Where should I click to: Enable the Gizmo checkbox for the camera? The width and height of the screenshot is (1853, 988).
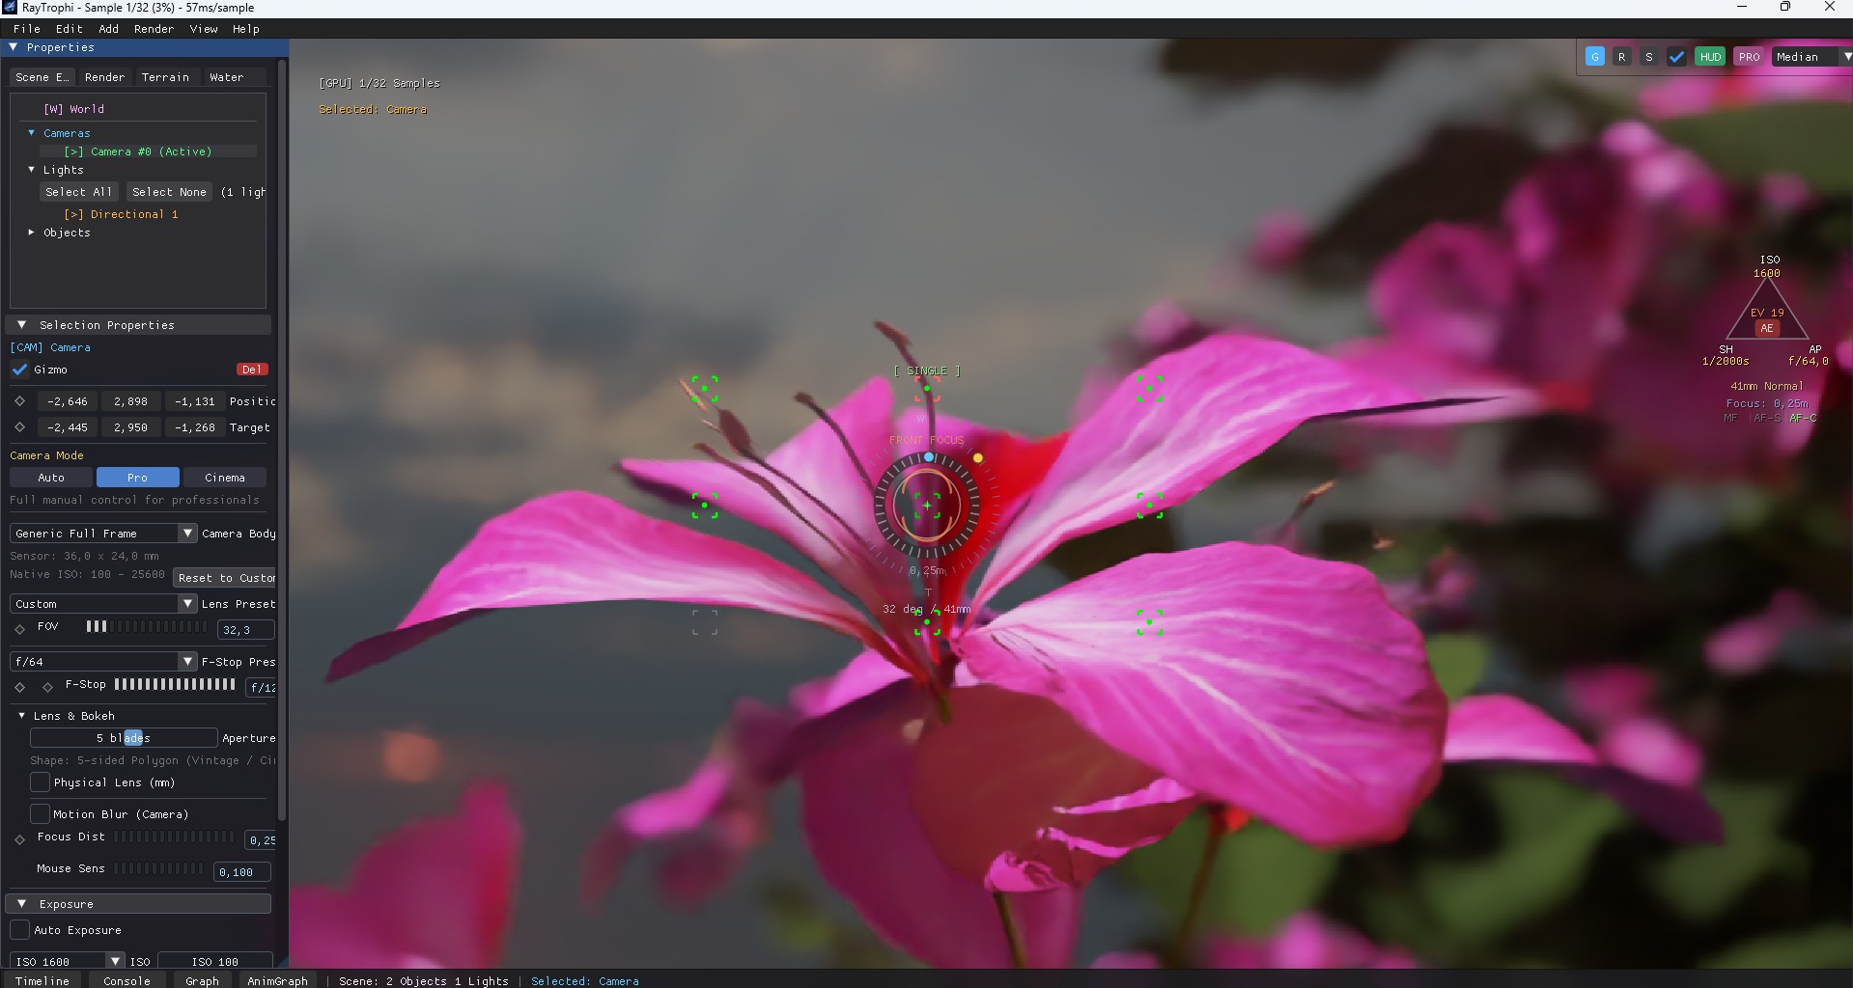[21, 370]
